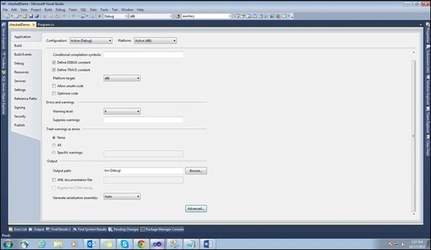Open Generate serialization assembly dropdown
Viewport: 431px width, 250px height.
click(122, 196)
